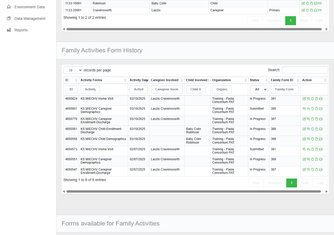
Task: Open the Status filter dropdown showing All
Action: click(259, 89)
